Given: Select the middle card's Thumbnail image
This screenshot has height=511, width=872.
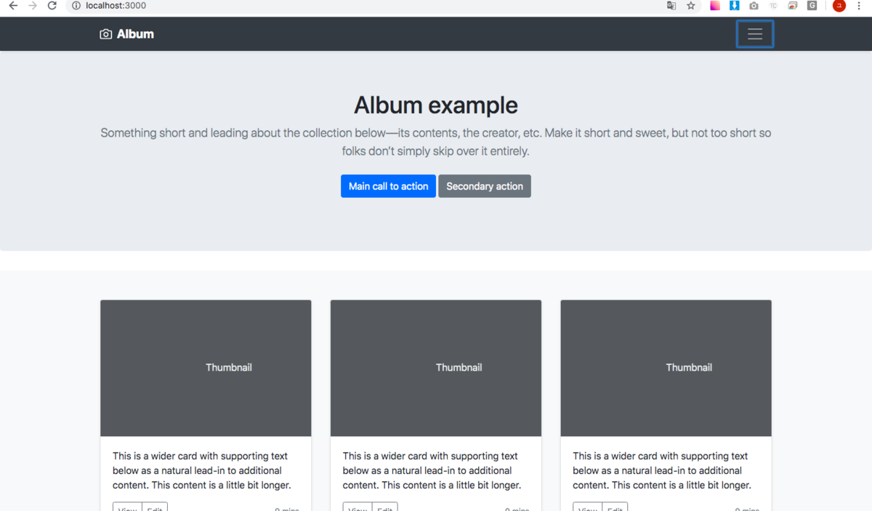Looking at the screenshot, I should pos(436,368).
